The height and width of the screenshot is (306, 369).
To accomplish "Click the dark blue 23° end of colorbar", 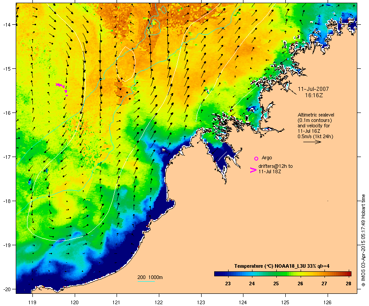I will (x=219, y=274).
